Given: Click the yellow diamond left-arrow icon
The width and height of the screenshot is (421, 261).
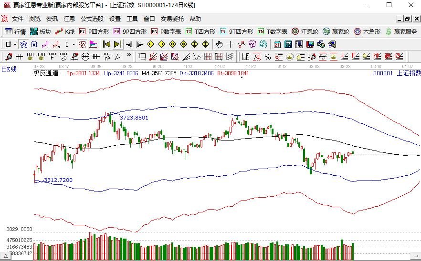Looking at the screenshot, I should point(151,44).
